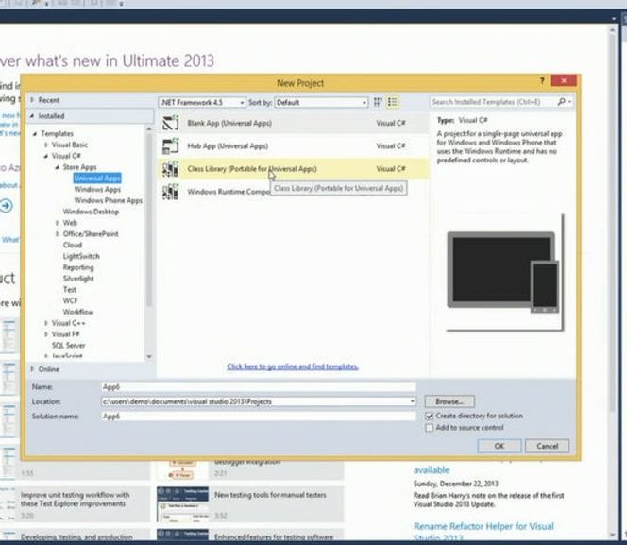Collapse the Templates tree node

tap(35, 133)
